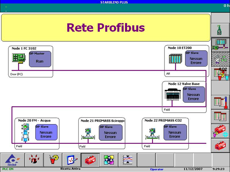230x172 pixels.
Task: Open the four-arrows colored squares icon
Action: tap(109, 160)
